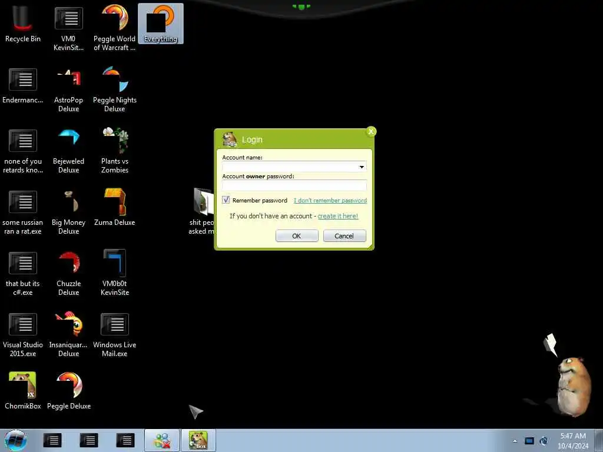The image size is (603, 452).
Task: Click the Account owner password field
Action: click(x=294, y=185)
